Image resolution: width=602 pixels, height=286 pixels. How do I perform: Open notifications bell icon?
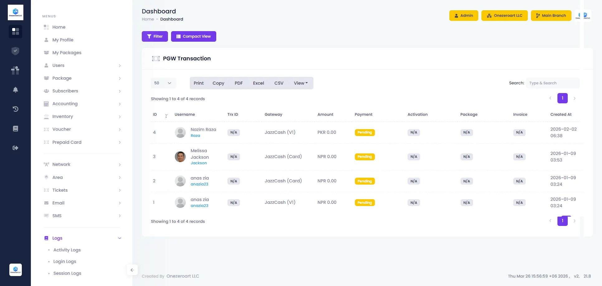pyautogui.click(x=15, y=90)
